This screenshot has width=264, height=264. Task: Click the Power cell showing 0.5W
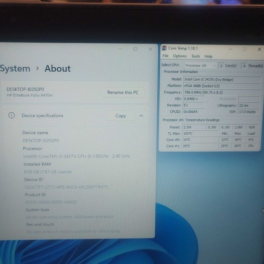[212, 127]
